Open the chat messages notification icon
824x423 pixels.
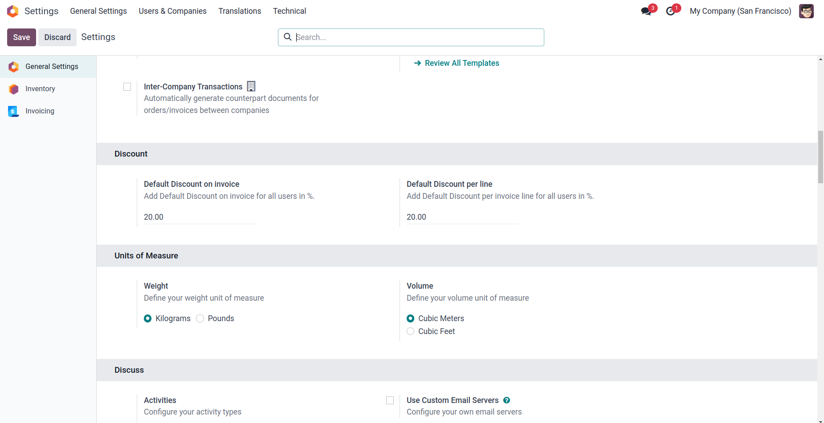point(646,11)
